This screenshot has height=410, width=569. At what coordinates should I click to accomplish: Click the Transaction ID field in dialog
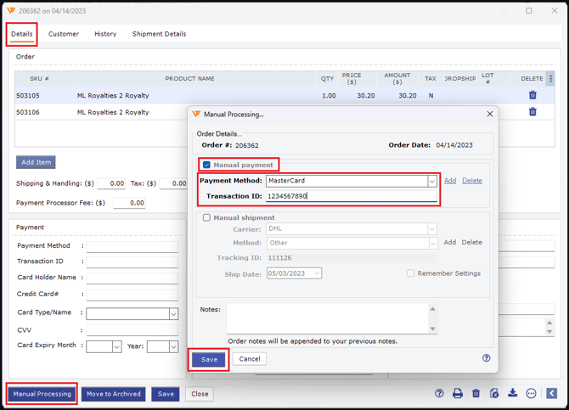tap(351, 196)
